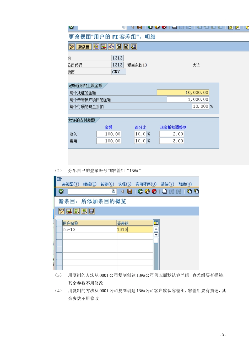Click the 大连 city text
This screenshot has height=352, width=249.
(196, 65)
